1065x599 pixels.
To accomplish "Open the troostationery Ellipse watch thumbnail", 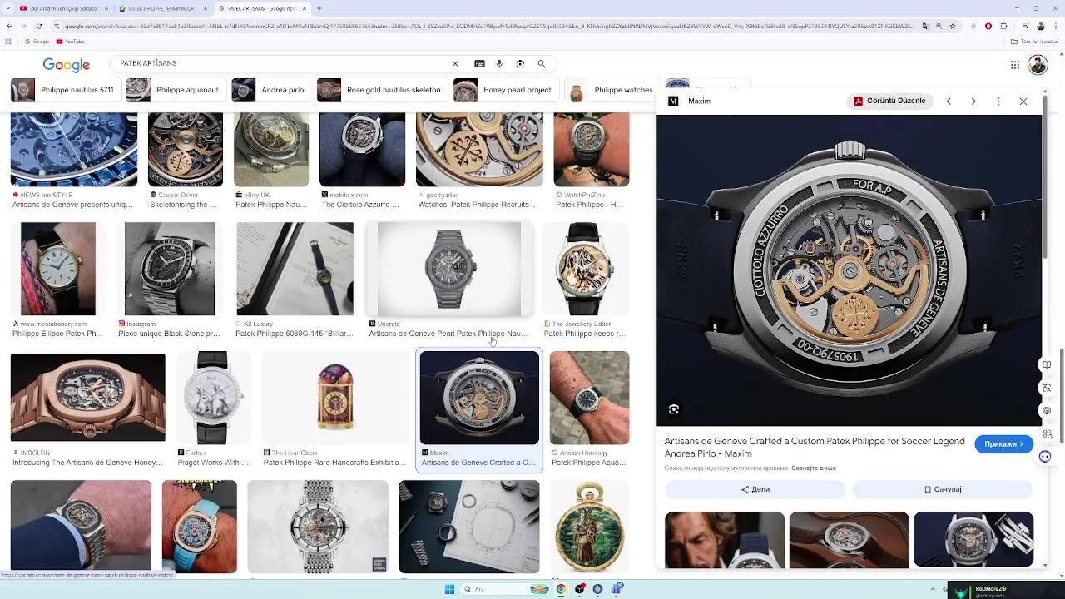I will [x=57, y=270].
